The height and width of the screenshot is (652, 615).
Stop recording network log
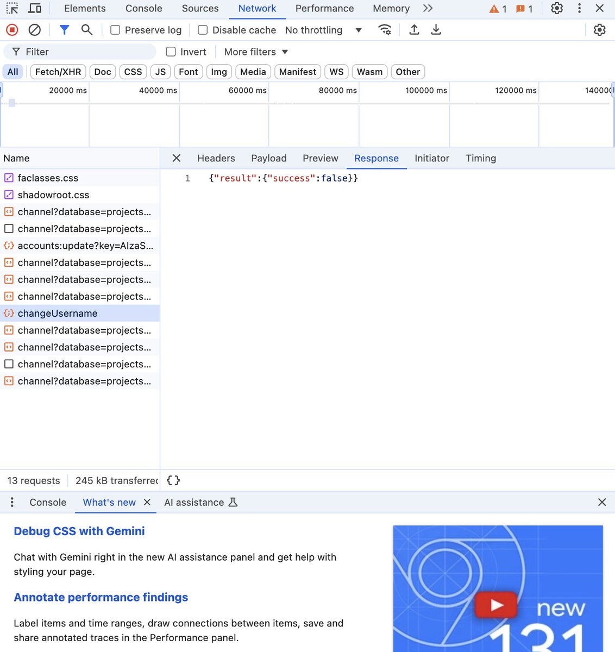pyautogui.click(x=12, y=30)
